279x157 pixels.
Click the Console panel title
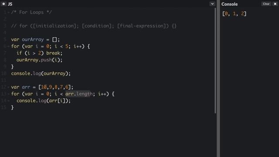click(x=229, y=4)
